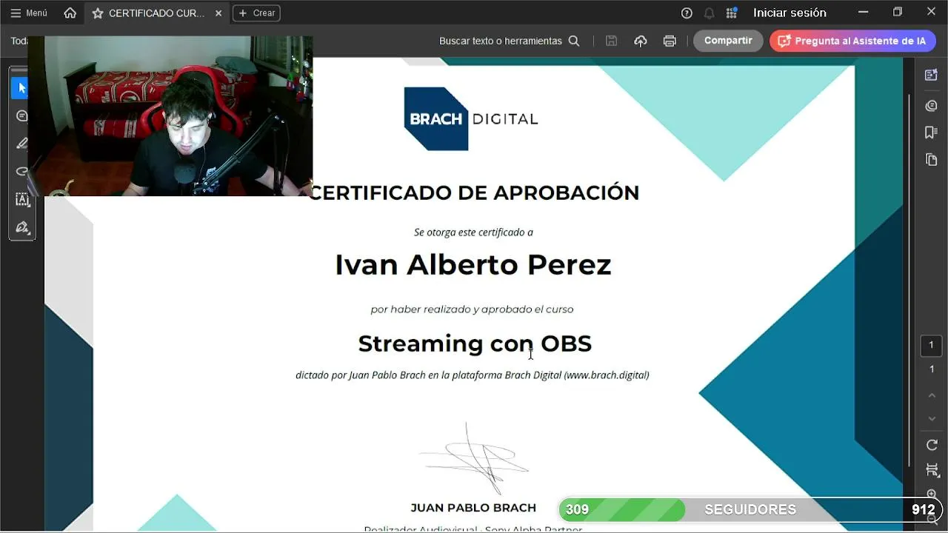Go to previous page with up chevron

pos(932,396)
